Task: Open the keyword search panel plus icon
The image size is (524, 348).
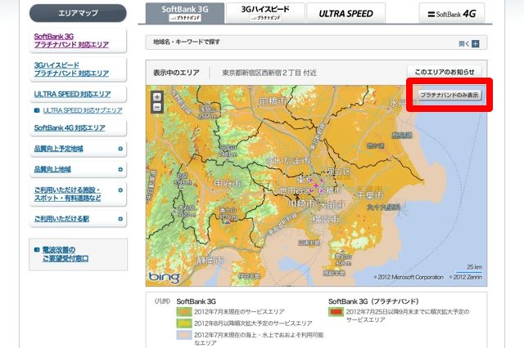Action: pos(475,43)
